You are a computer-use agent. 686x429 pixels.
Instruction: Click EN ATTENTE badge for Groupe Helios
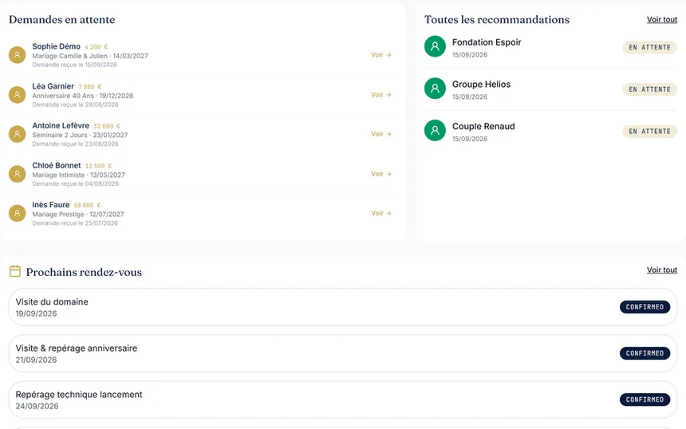(649, 89)
